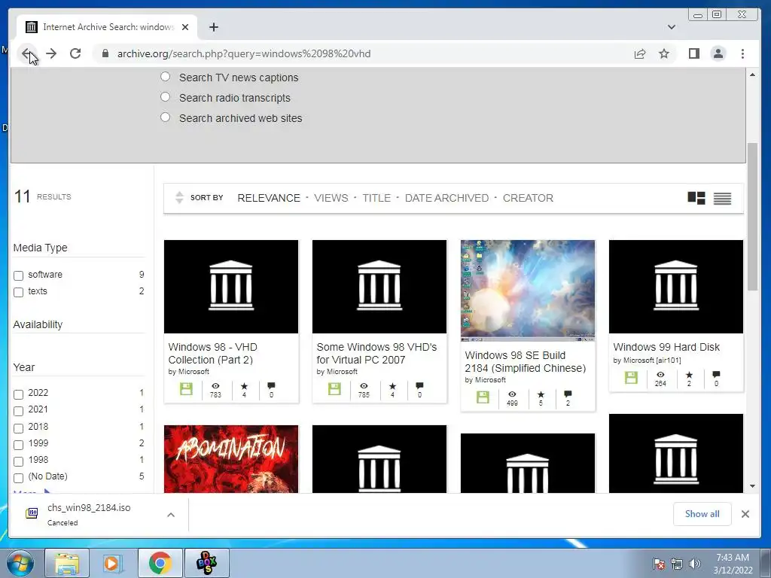Open Windows 99 Hard Disk item
This screenshot has width=771, height=578.
(x=666, y=347)
